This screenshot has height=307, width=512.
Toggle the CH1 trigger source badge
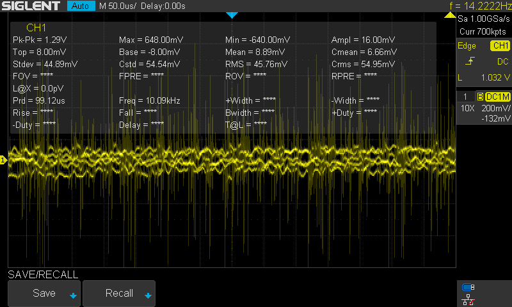coord(500,45)
